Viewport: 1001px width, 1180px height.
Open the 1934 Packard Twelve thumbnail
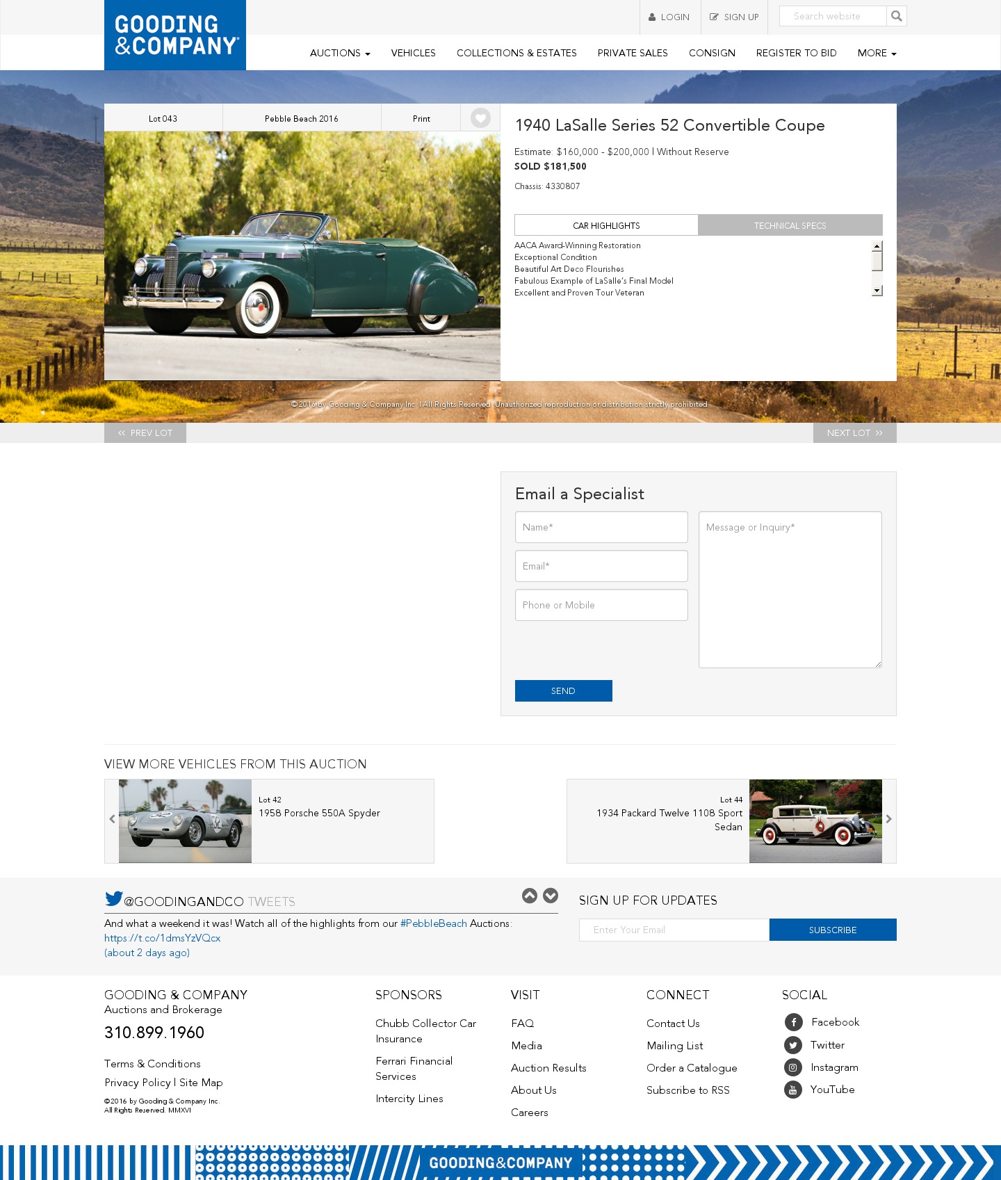click(815, 821)
